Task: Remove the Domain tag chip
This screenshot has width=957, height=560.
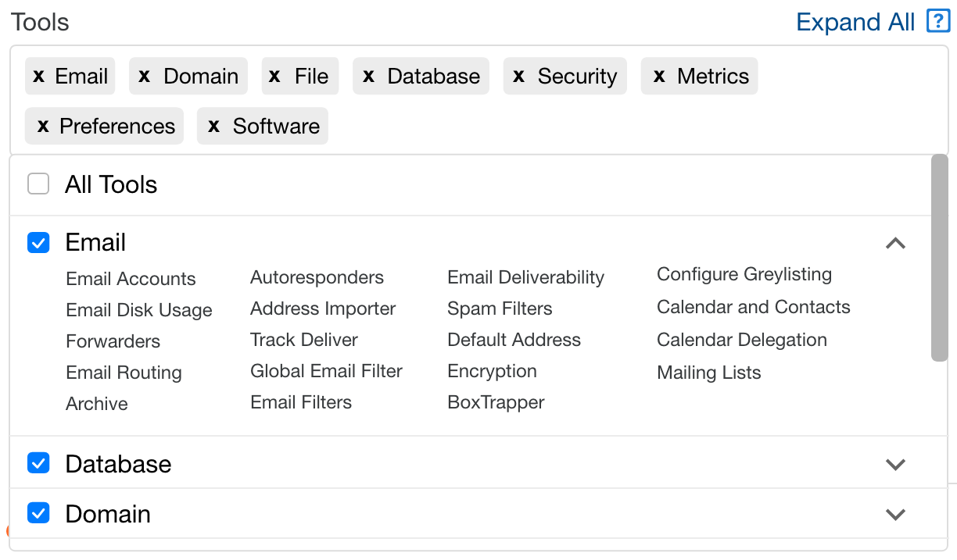Action: coord(144,77)
